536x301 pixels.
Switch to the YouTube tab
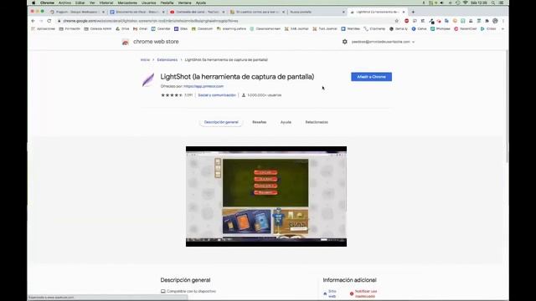[197, 12]
